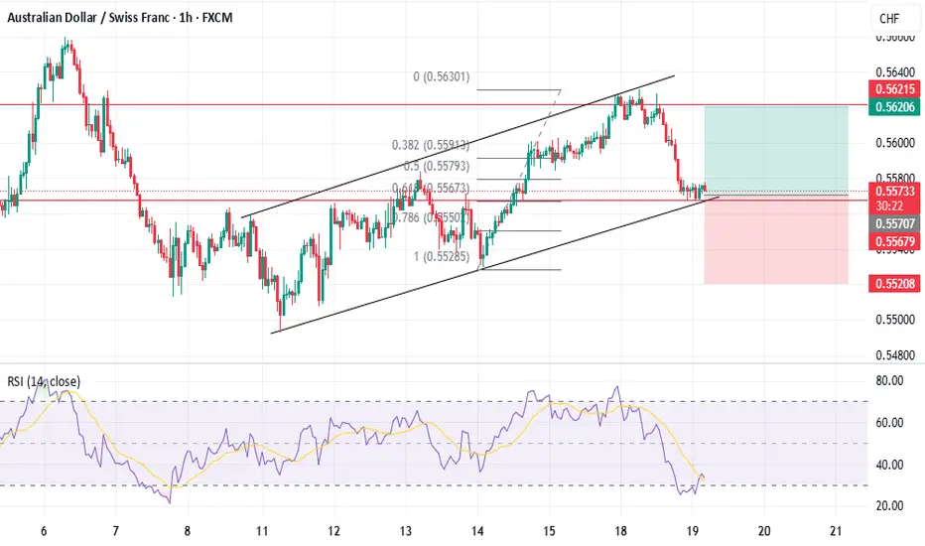Click the Fibonacci 1 (0.55285) level label
The height and width of the screenshot is (546, 925).
442,257
